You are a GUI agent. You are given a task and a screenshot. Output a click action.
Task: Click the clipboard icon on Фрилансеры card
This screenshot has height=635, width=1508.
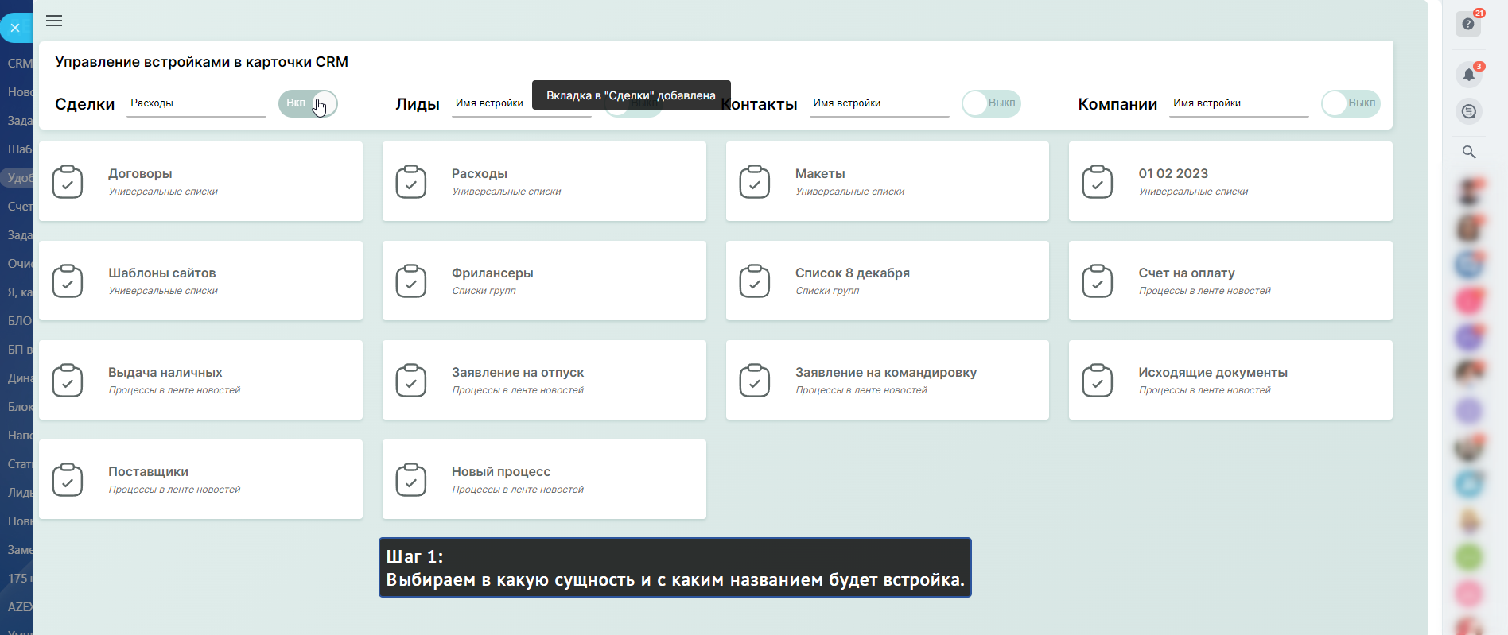tap(411, 281)
